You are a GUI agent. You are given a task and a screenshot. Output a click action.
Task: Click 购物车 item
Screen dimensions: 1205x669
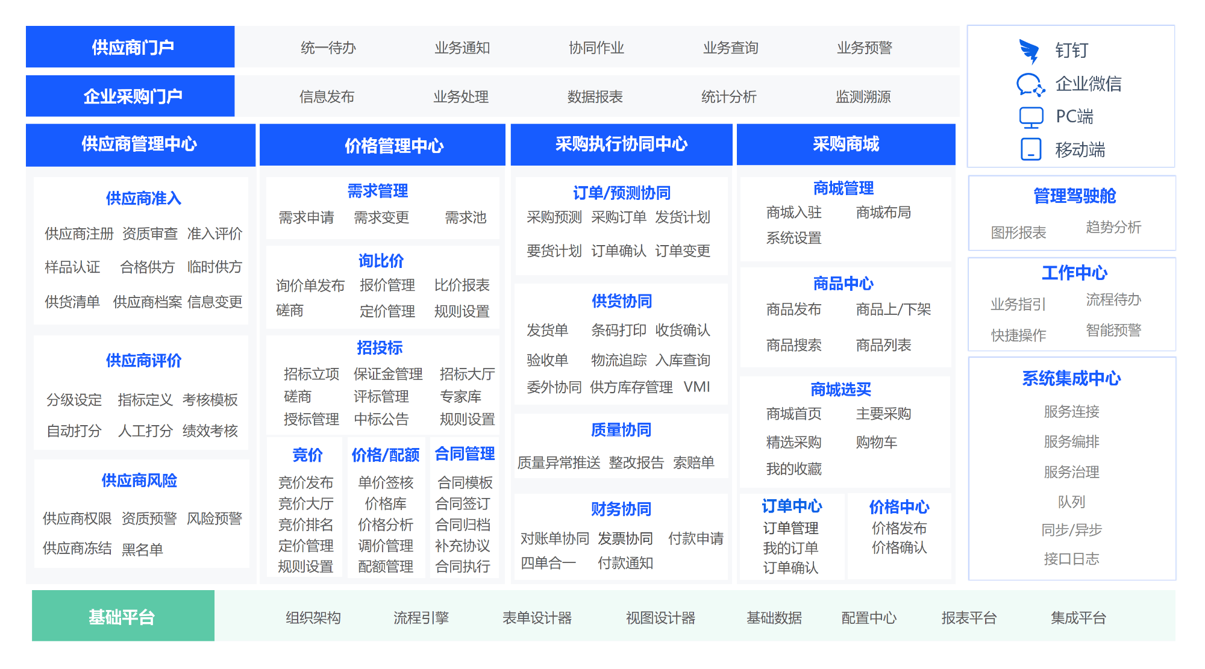[877, 442]
